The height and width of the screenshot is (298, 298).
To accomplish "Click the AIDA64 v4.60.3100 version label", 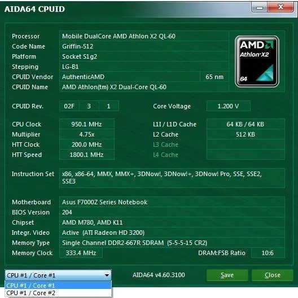I will click(x=159, y=275).
